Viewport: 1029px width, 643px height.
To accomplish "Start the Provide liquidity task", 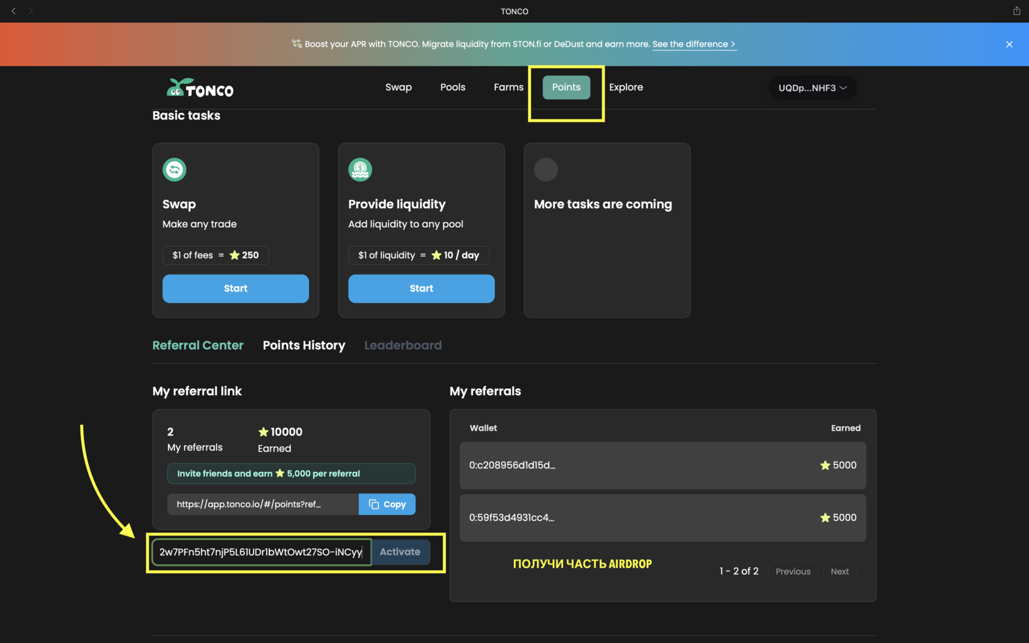I will 421,288.
